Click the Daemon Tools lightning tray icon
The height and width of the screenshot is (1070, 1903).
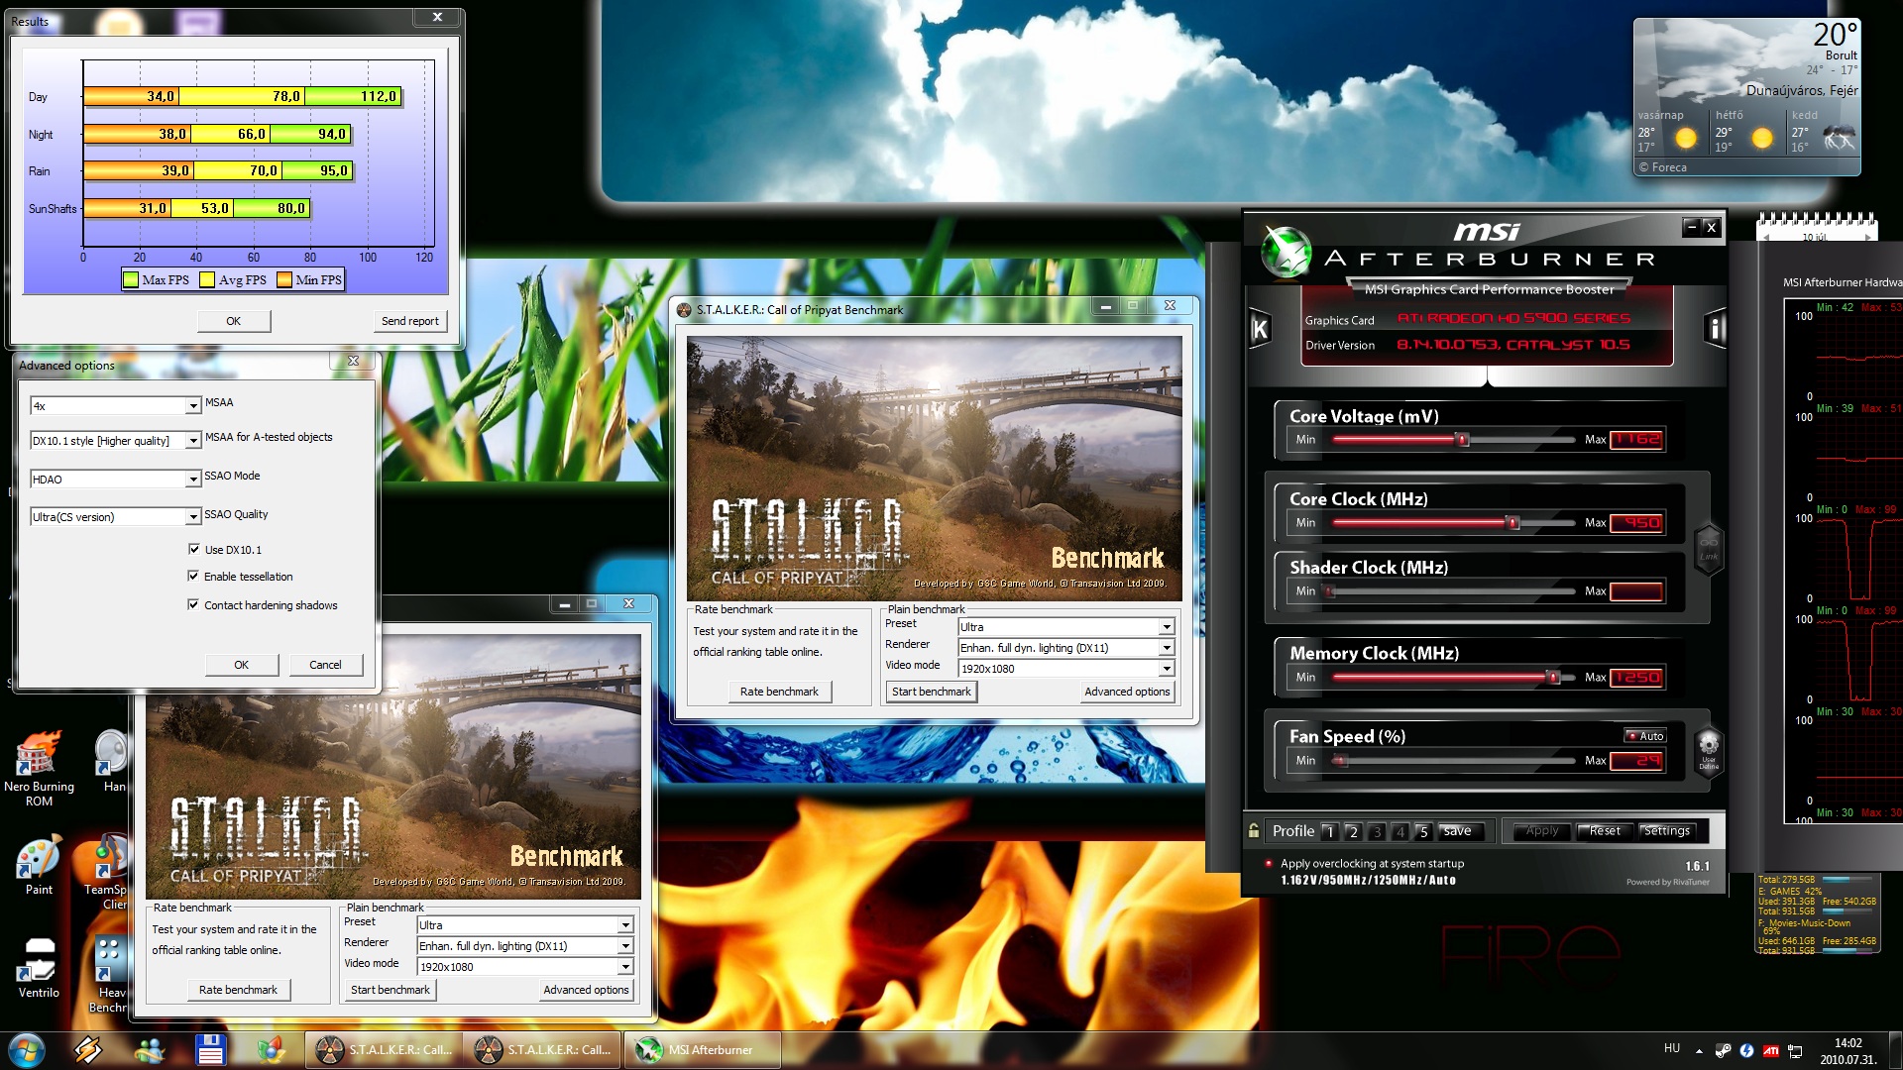point(1746,1050)
